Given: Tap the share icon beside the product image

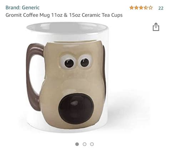Looking at the screenshot, I should pyautogui.click(x=156, y=27).
